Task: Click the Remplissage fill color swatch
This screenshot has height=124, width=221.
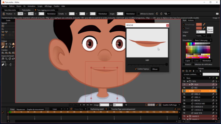Action: [x=199, y=24]
